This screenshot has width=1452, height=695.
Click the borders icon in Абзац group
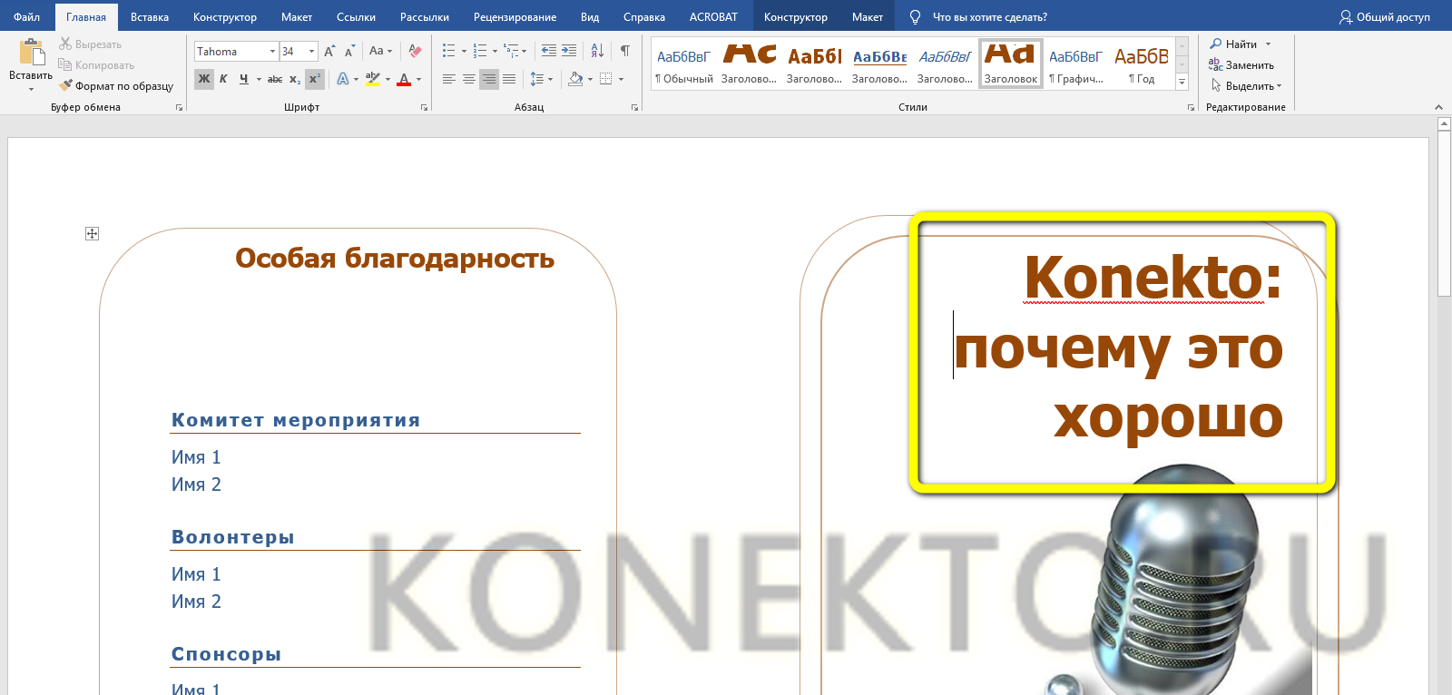pyautogui.click(x=605, y=79)
